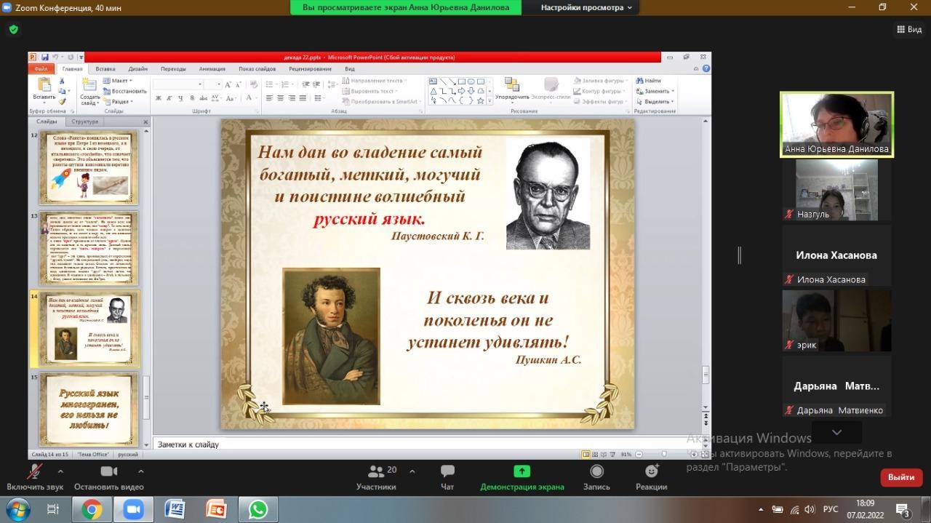The width and height of the screenshot is (931, 523).
Task: Save the presentation with the floppy disk icon
Action: [x=44, y=57]
